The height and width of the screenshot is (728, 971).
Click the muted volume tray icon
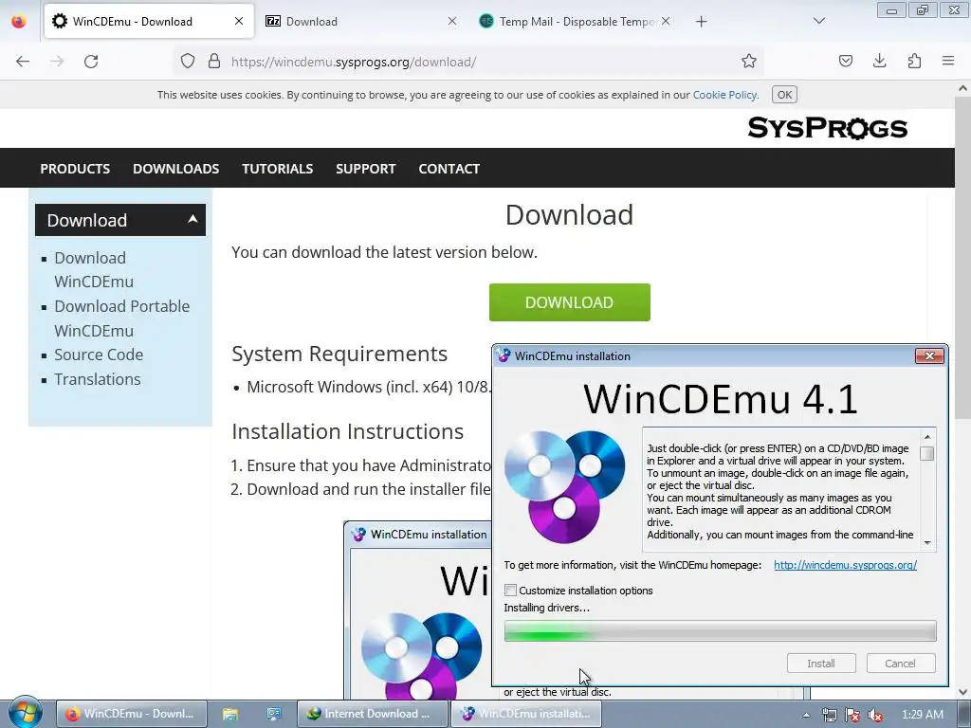(x=875, y=715)
